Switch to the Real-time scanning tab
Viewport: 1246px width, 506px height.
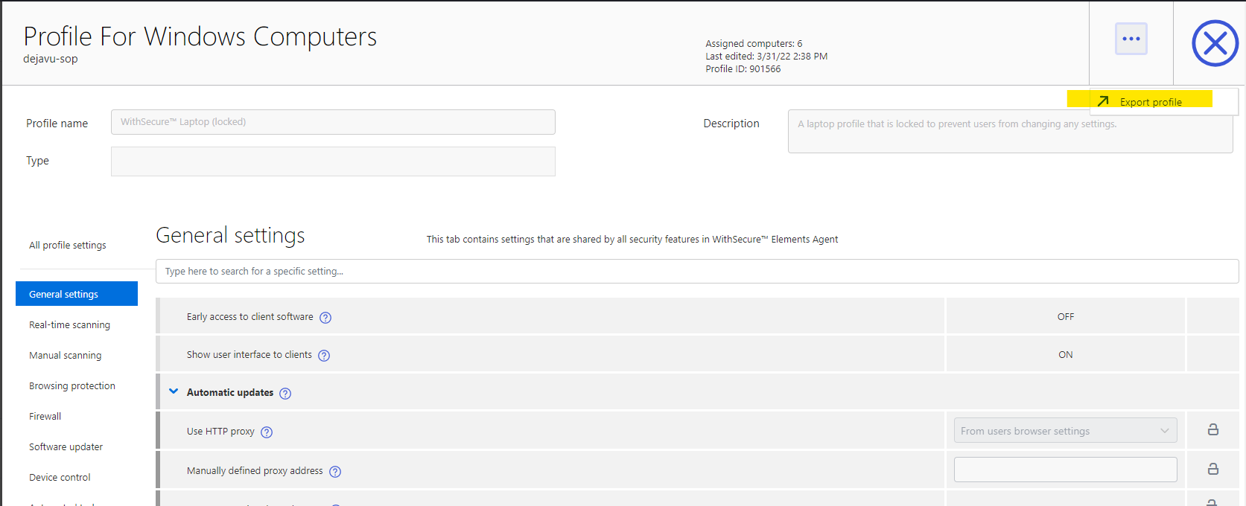[x=69, y=324]
